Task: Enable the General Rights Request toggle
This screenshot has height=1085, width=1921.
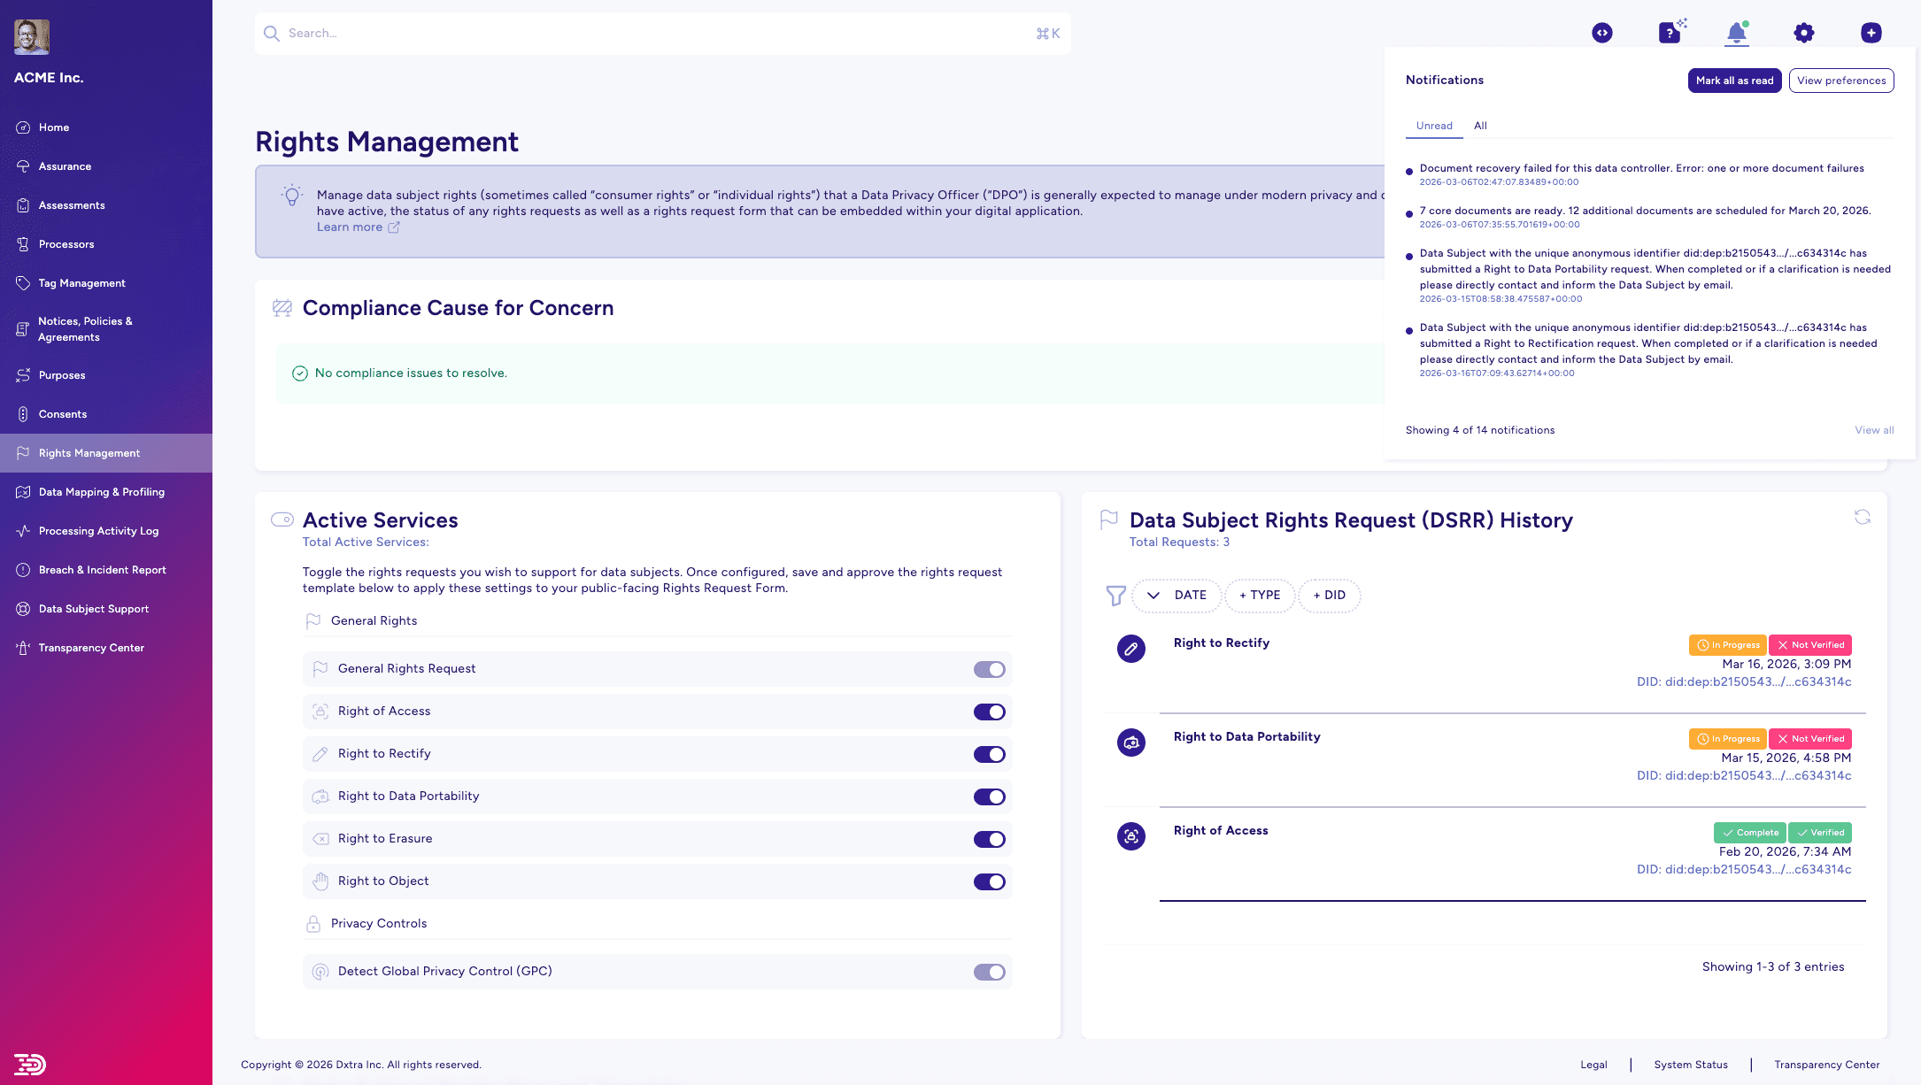Action: click(990, 669)
